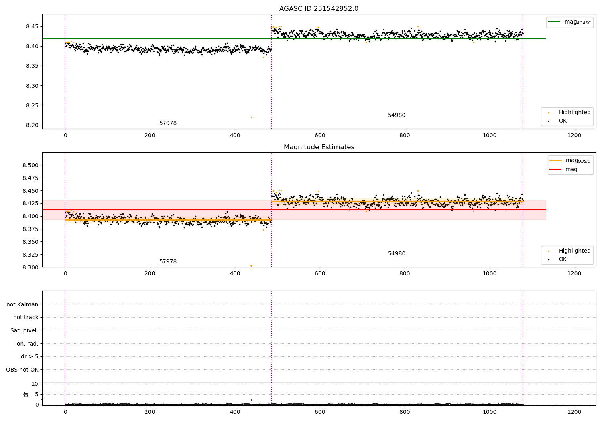This screenshot has width=602, height=421.
Task: Click x tick 400 under the Magnitude Estimates plot
Action: [235, 274]
